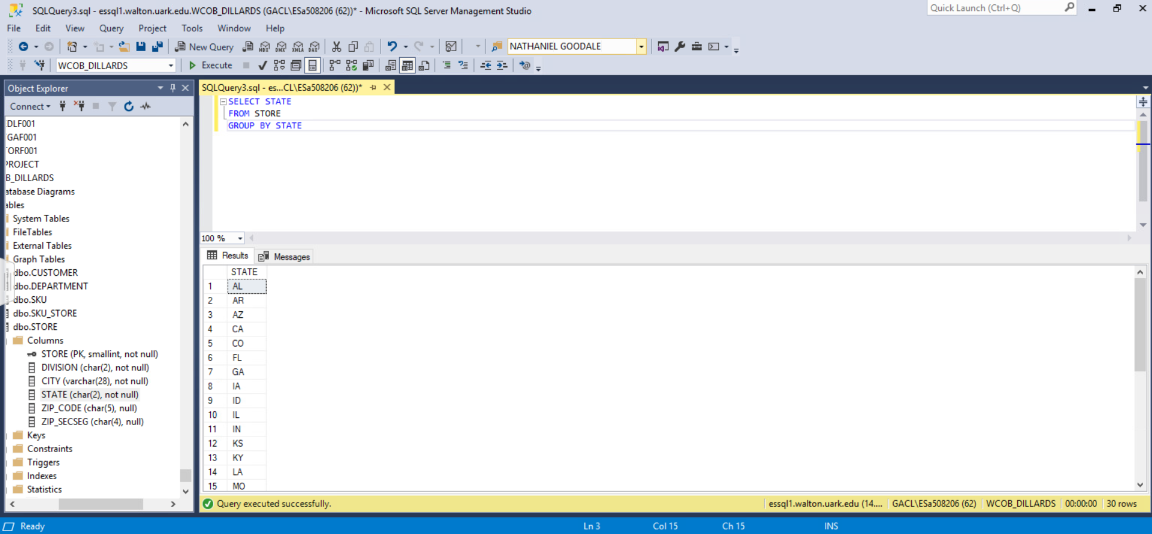
Task: Toggle Include Actual Execution Plan
Action: click(x=335, y=65)
